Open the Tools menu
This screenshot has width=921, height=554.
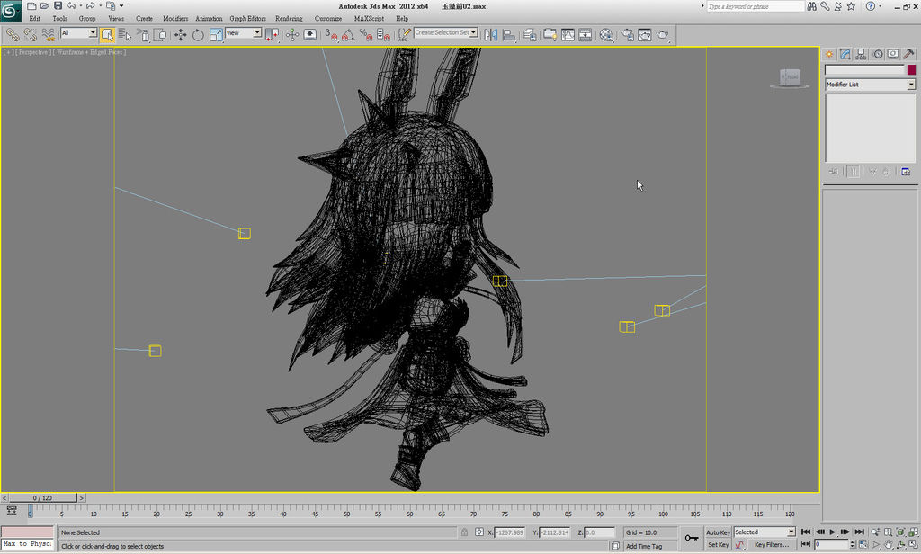[59, 18]
